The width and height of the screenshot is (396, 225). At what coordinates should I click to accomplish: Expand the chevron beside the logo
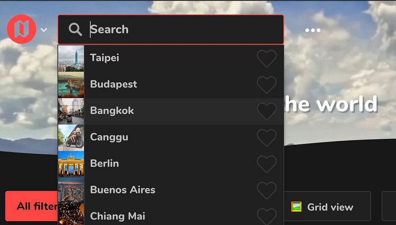44,30
